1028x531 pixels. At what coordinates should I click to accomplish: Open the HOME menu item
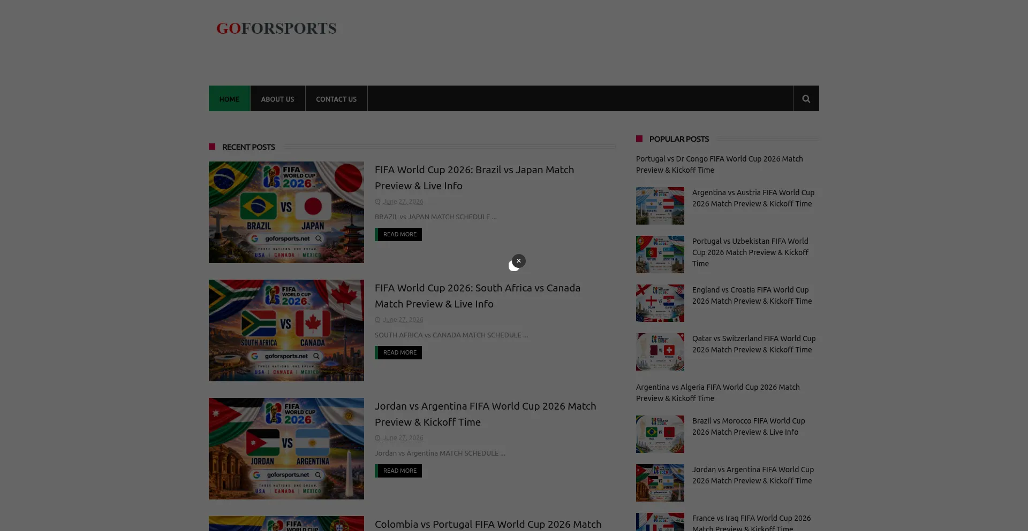[x=229, y=98]
